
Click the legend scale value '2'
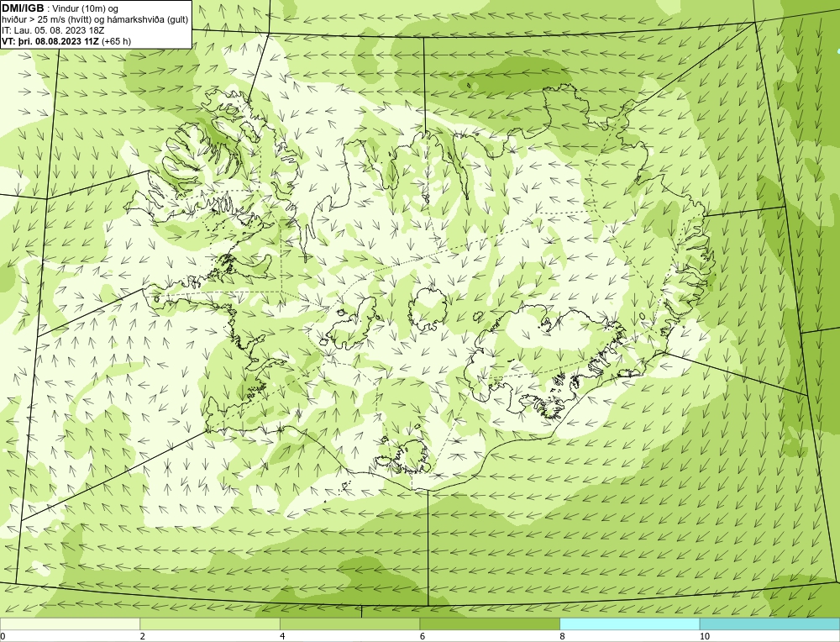click(x=143, y=636)
